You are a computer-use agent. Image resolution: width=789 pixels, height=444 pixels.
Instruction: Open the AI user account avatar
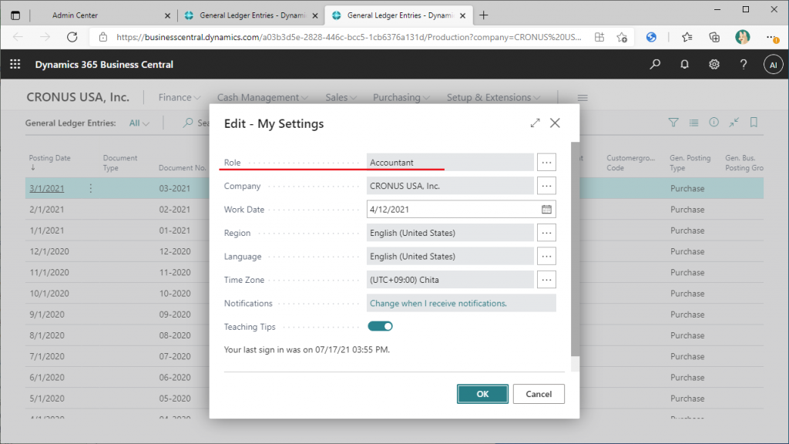773,65
